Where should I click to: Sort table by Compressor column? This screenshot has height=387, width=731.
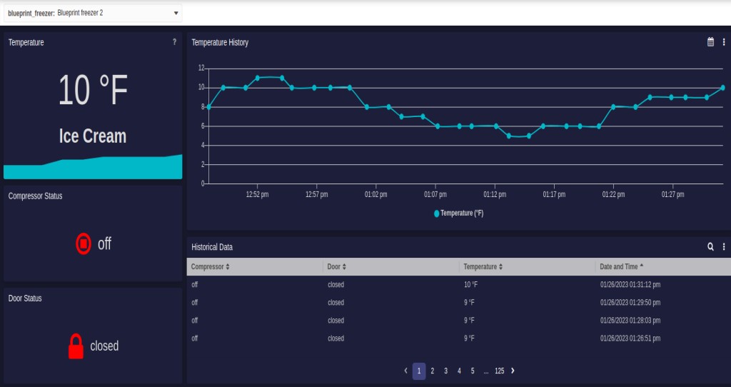pos(211,266)
